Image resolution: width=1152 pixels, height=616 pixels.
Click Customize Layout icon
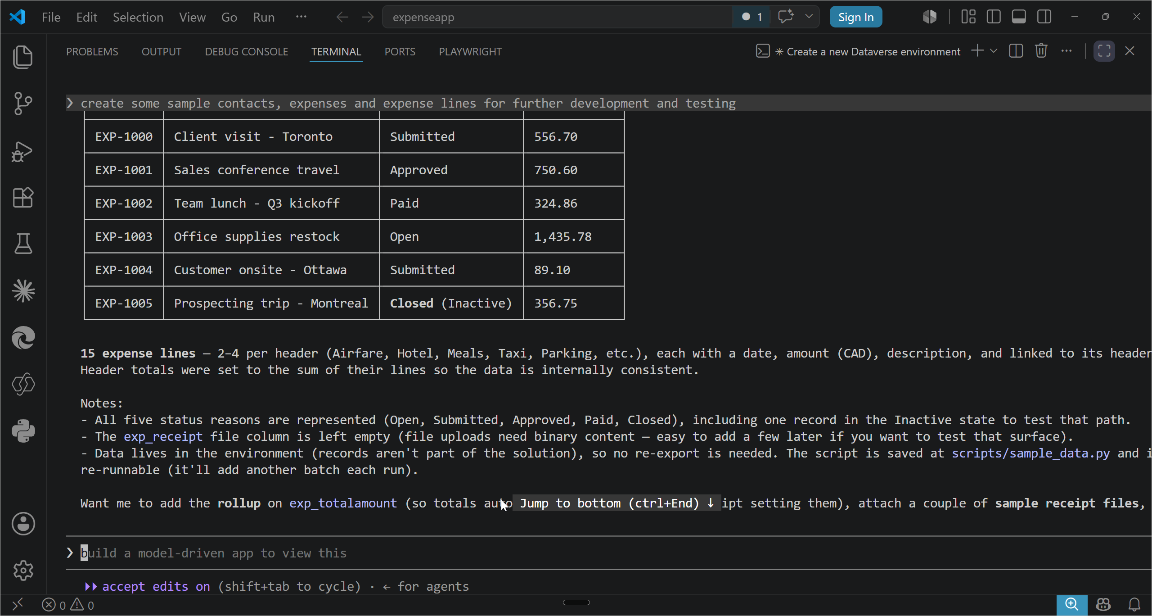(968, 17)
